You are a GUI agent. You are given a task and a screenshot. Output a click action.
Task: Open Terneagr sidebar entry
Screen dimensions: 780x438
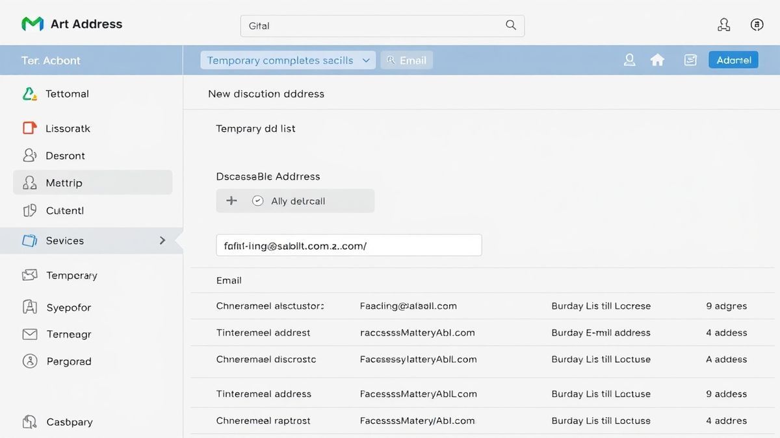(x=68, y=335)
